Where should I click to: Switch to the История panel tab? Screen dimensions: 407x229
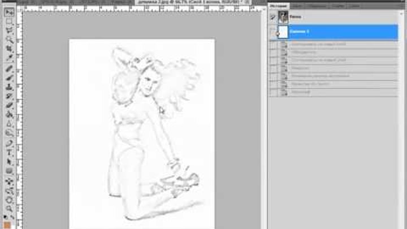[x=278, y=5]
